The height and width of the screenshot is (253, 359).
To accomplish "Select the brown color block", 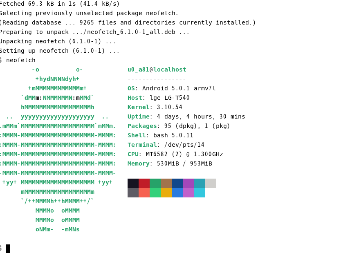I will (166, 183).
